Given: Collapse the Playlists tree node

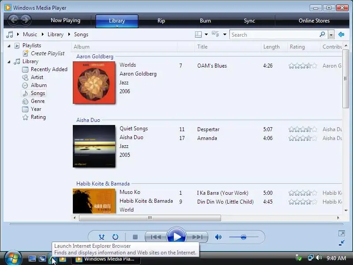Looking at the screenshot, I should [9, 46].
